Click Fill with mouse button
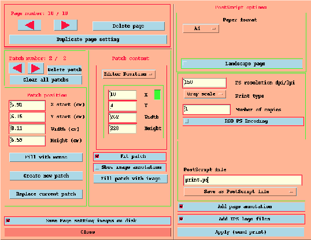311x240 pixels. (x=46, y=157)
